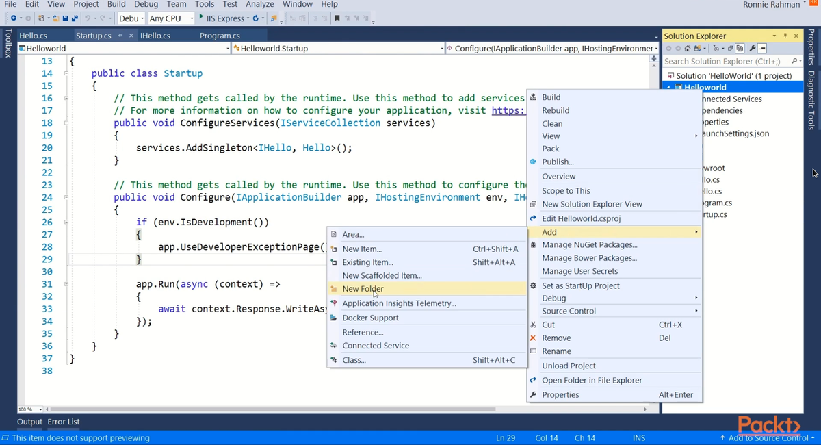Toggle Preview Selected Items in Solution Explorer

point(762,48)
